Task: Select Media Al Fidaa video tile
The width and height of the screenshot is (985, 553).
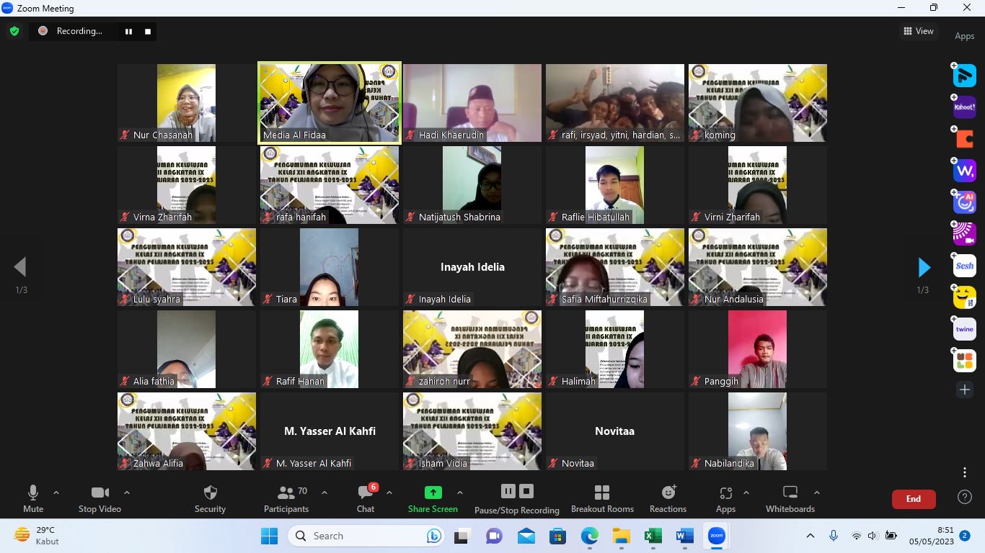Action: (x=330, y=103)
